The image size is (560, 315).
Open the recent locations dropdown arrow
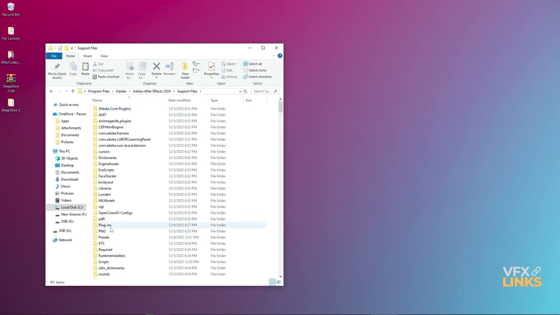(66, 91)
